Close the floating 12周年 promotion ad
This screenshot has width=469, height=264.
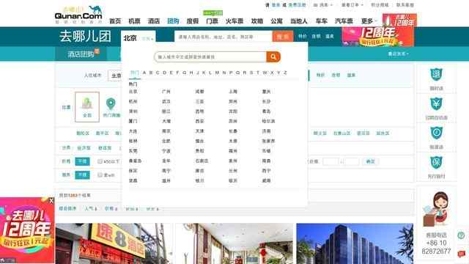point(51,201)
